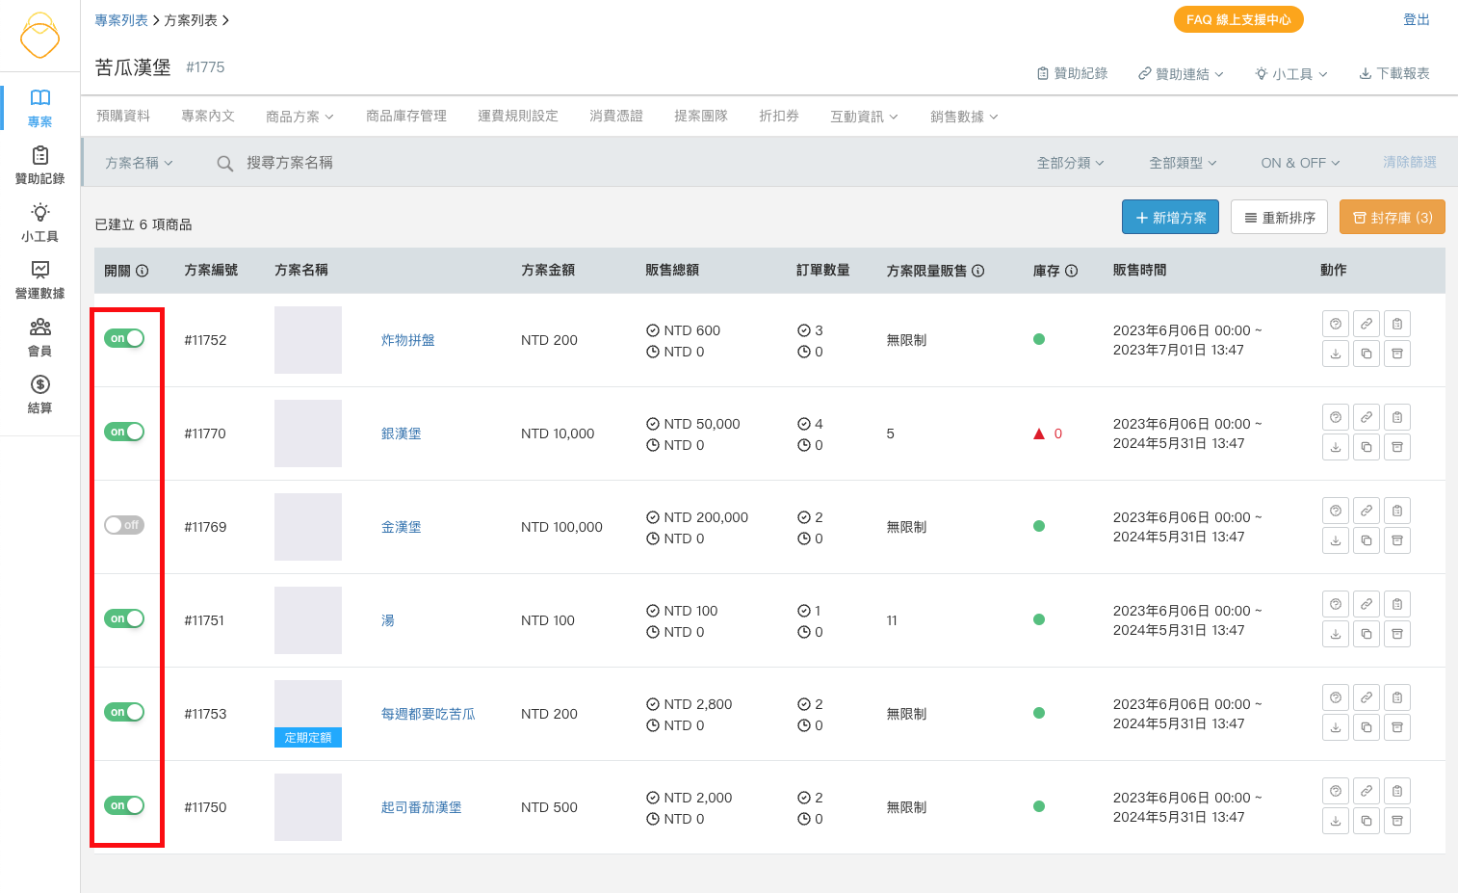Toggle the 湯 plan switch

(124, 618)
